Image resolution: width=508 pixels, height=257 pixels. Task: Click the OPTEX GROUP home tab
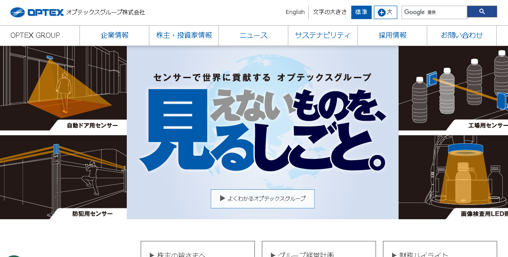coord(36,36)
